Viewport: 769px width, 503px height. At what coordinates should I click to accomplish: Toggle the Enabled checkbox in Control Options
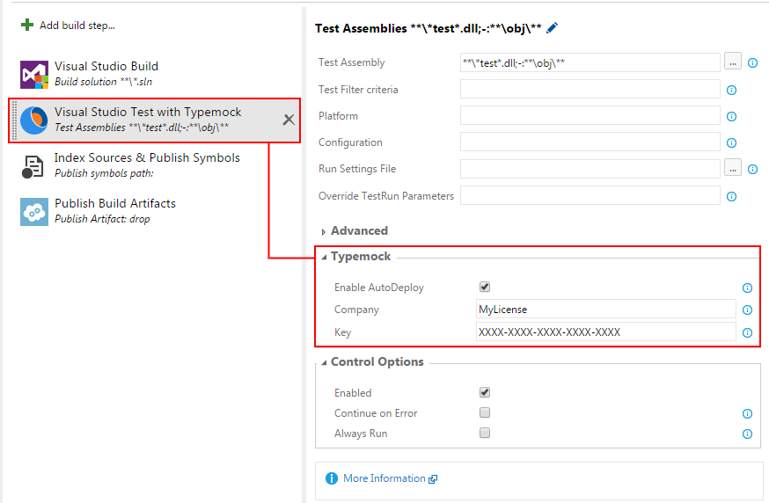(x=485, y=392)
